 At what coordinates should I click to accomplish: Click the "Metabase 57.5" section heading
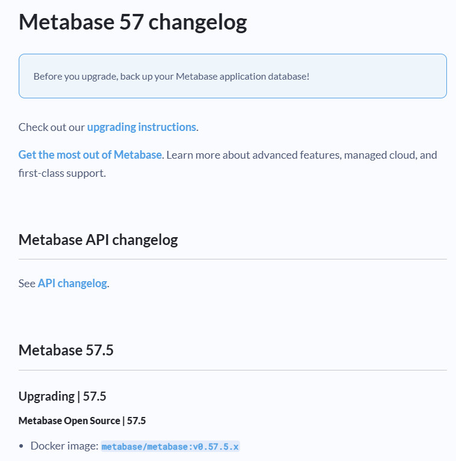[66, 351]
